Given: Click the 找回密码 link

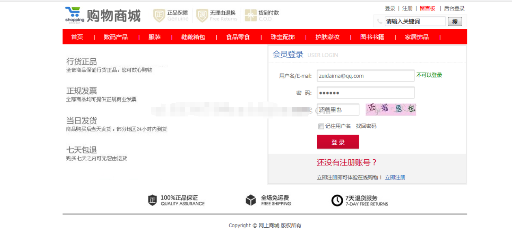Looking at the screenshot, I should tap(366, 126).
